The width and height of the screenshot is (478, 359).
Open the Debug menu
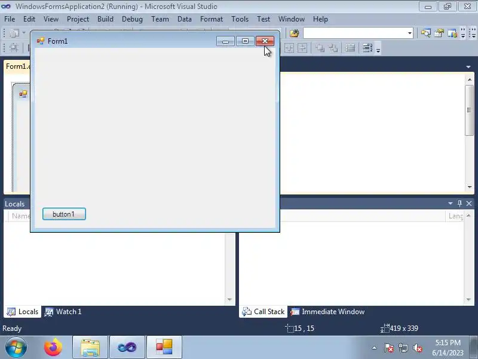point(132,19)
